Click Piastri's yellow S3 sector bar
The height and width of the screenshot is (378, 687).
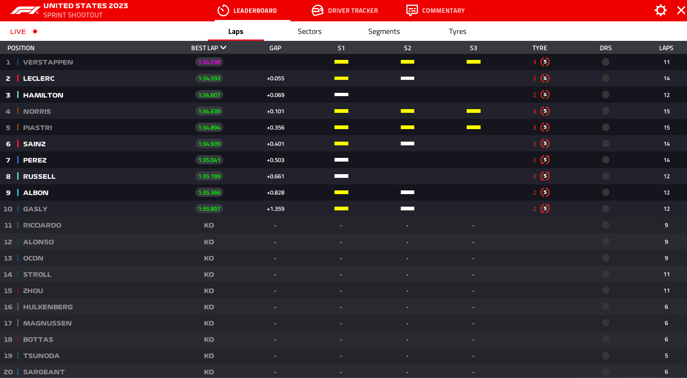474,127
